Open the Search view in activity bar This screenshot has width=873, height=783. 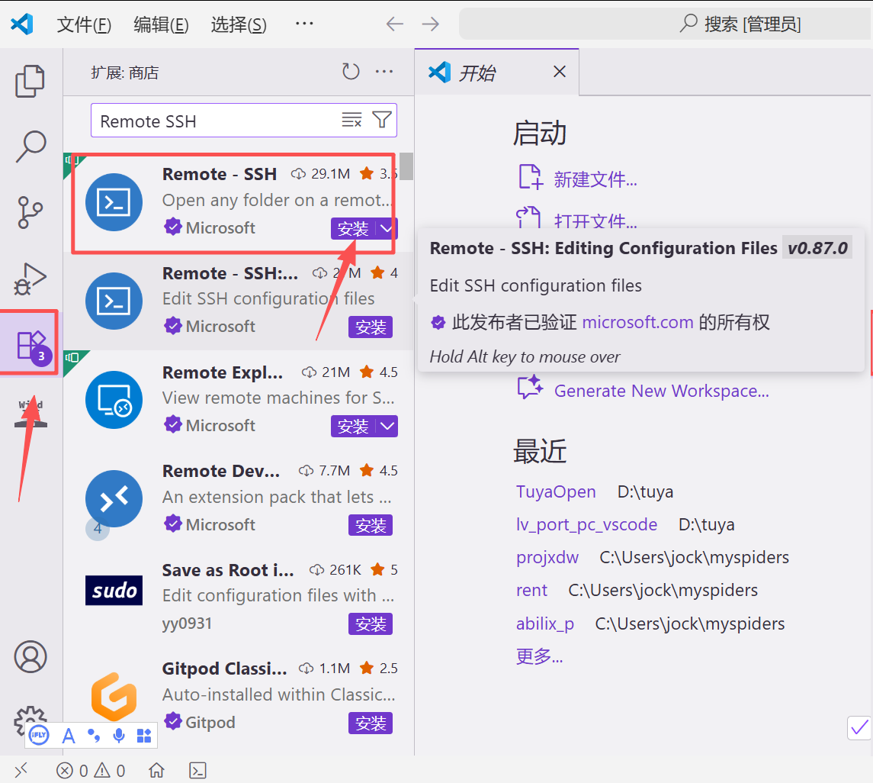coord(30,146)
